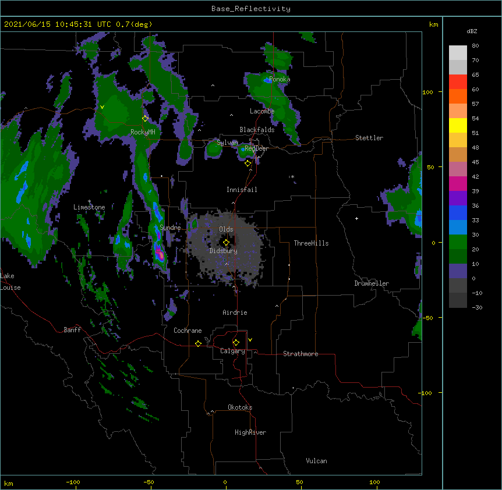This screenshot has height=490, width=502.
Task: Click the Lacombe city label
Action: click(x=262, y=111)
